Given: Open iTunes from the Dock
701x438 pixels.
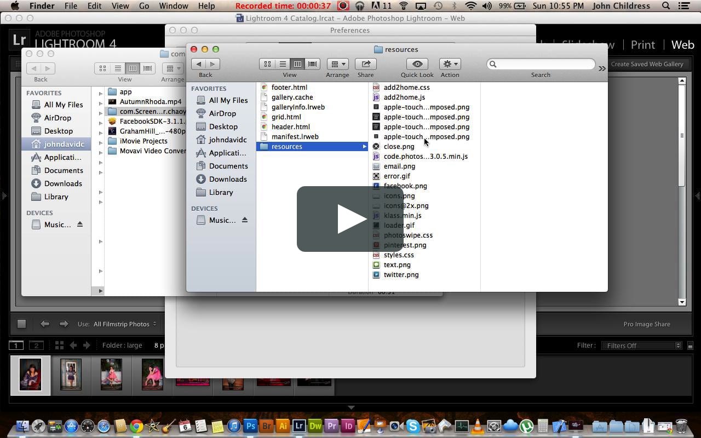Looking at the screenshot, I should pyautogui.click(x=234, y=426).
